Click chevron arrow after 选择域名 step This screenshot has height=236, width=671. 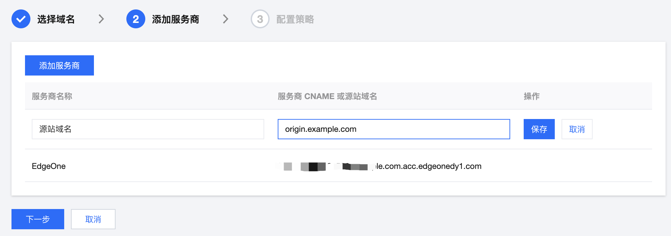101,19
